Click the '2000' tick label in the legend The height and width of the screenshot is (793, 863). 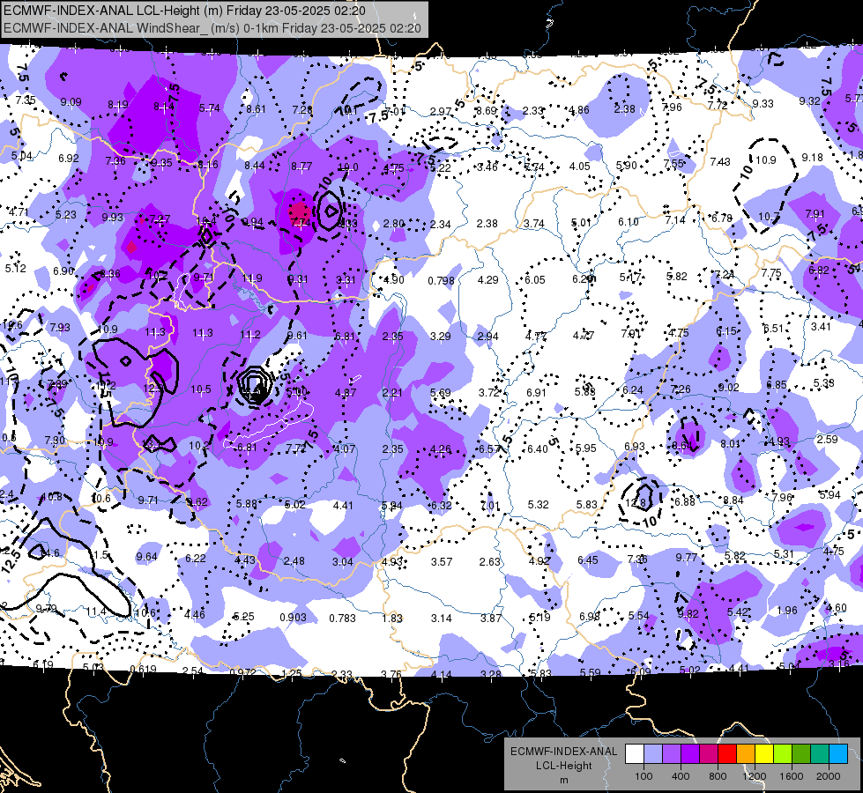[x=829, y=776]
